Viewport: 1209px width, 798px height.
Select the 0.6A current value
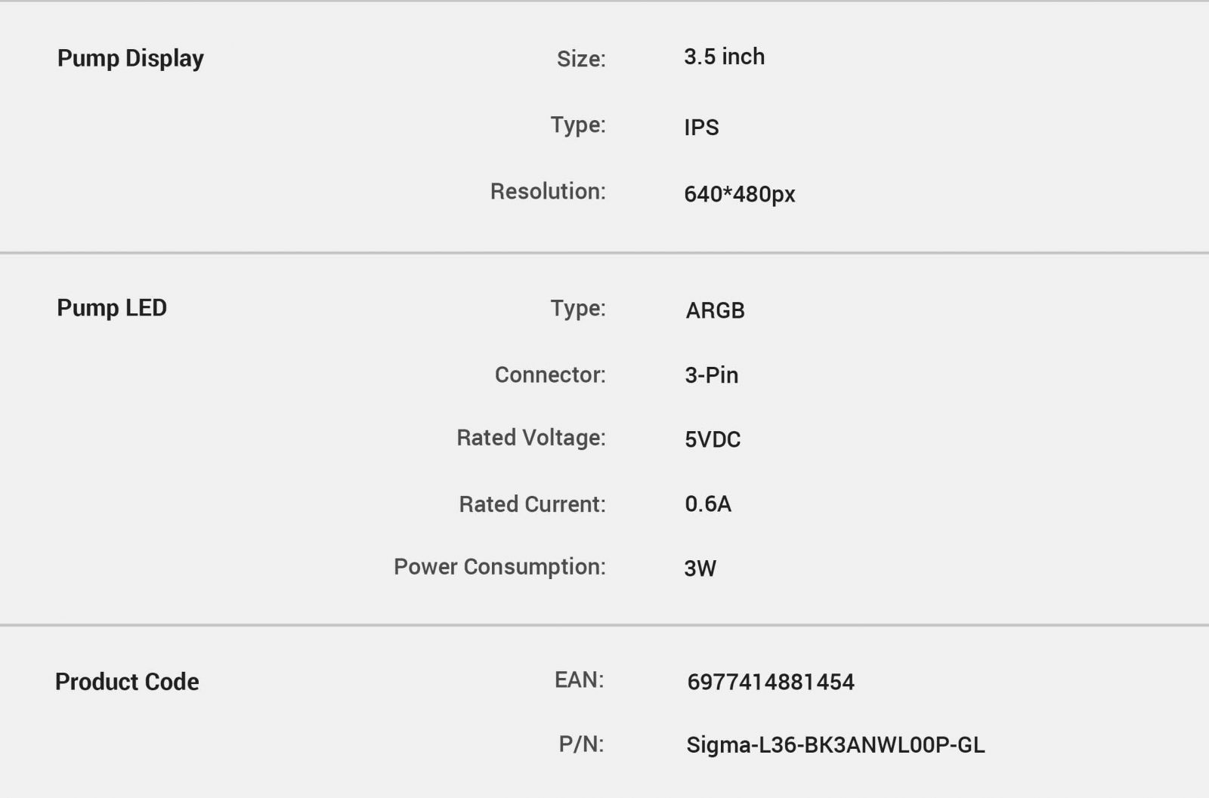tap(708, 504)
